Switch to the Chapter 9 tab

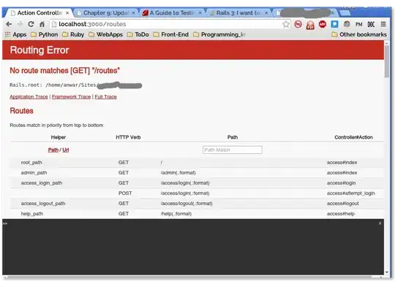click(x=105, y=13)
